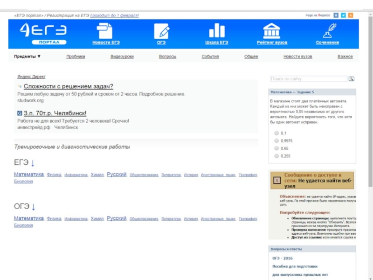Go to the Новости вузов menu item
Image resolution: width=373 pixels, height=280 pixels.
(x=297, y=56)
